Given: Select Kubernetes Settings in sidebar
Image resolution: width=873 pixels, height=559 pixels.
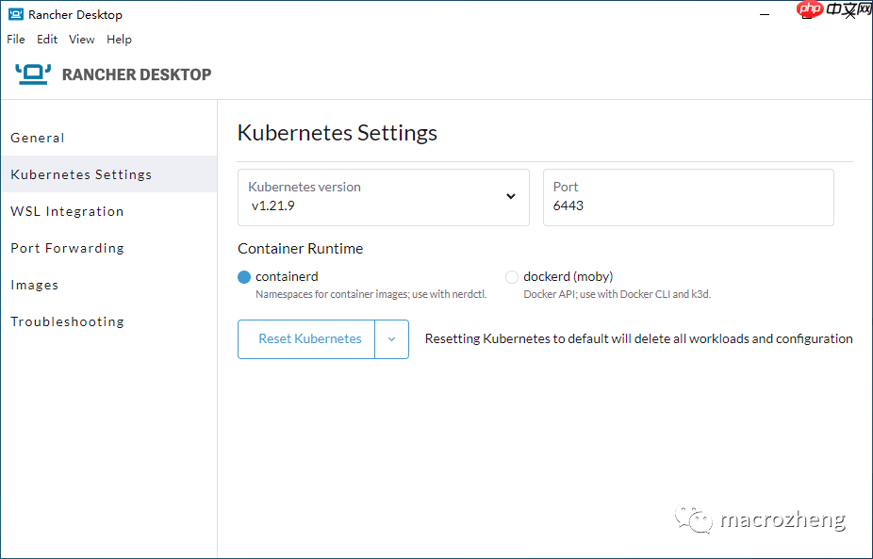Looking at the screenshot, I should coord(81,174).
